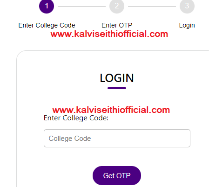Click the connector line between steps 1 and 2

click(x=81, y=7)
